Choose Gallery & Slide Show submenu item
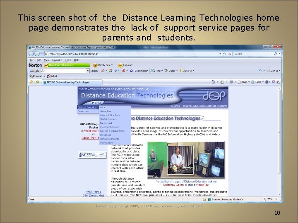Image resolution: width=298 pixels, height=223 pixels. [115, 115]
